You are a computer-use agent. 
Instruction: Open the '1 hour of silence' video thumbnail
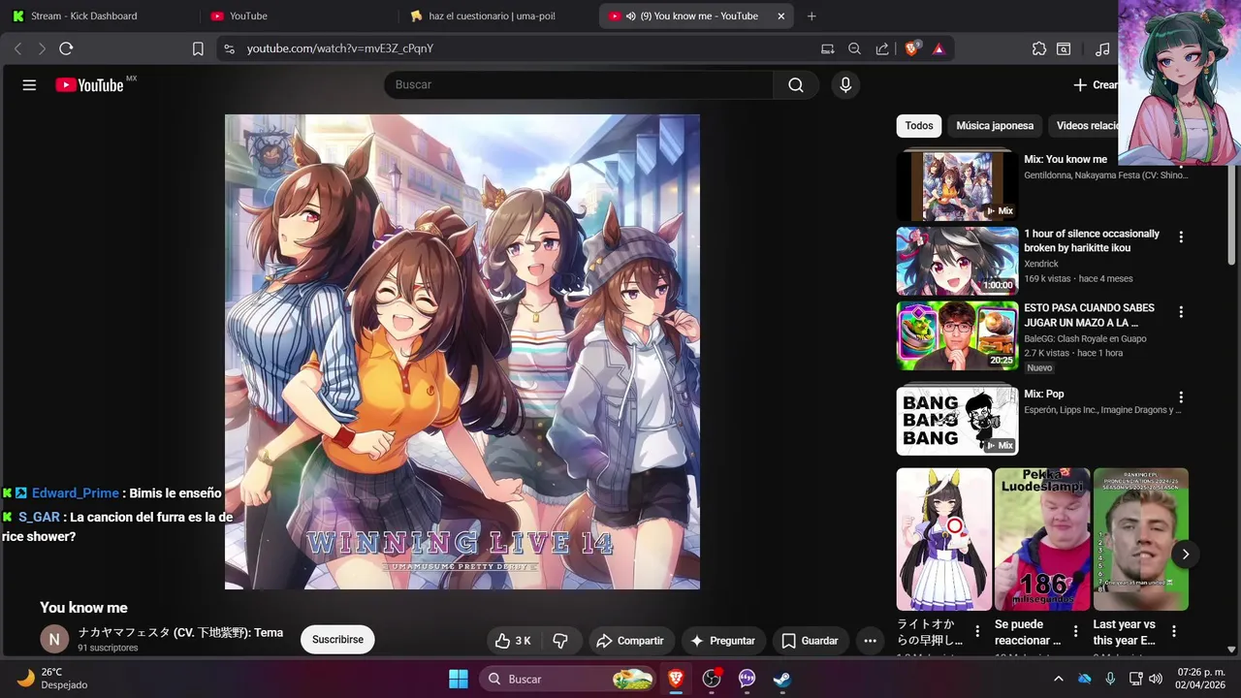(x=957, y=261)
